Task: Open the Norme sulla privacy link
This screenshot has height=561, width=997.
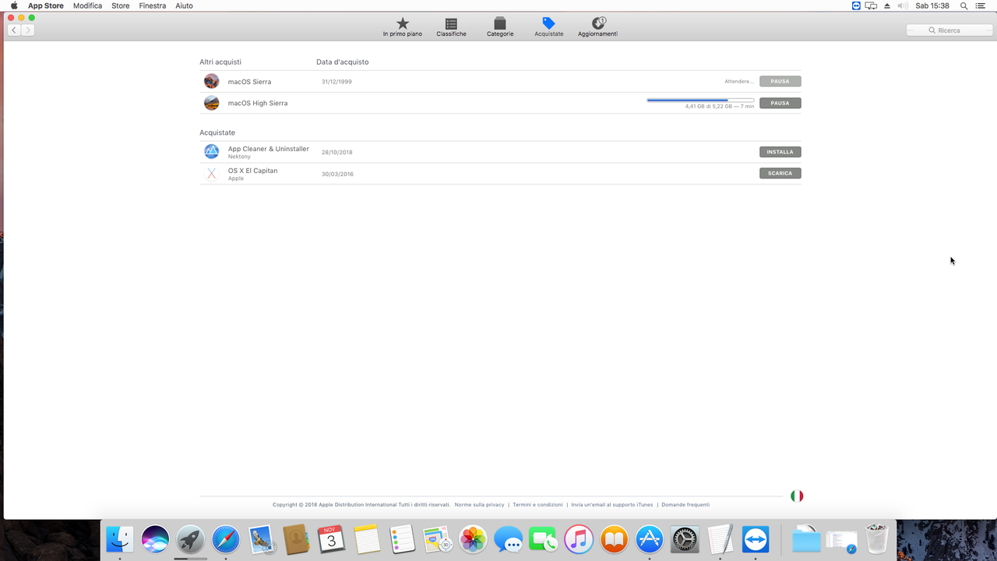Action: (479, 505)
